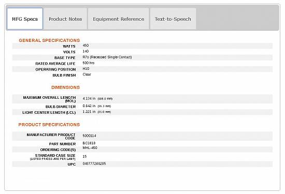Select the manufacturer product code 5000114
This screenshot has height=194, width=285.
point(90,136)
